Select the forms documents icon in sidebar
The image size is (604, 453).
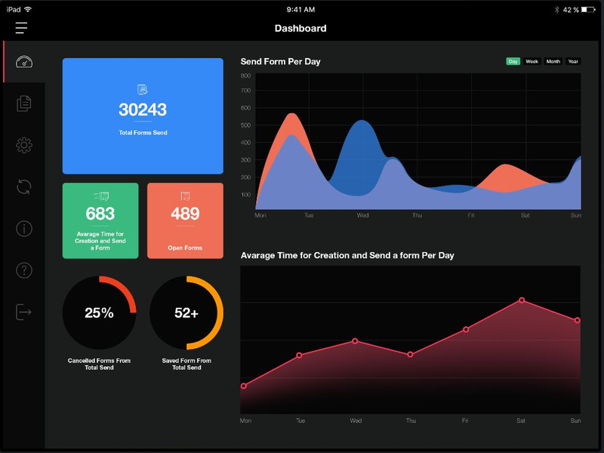[23, 103]
